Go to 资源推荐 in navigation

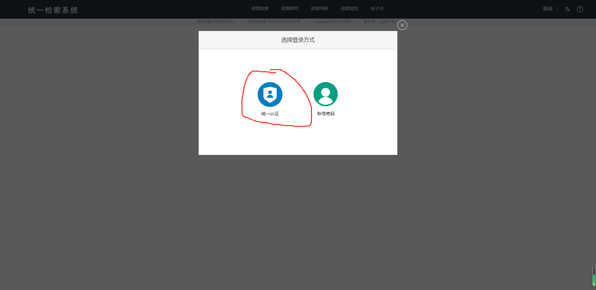(290, 9)
